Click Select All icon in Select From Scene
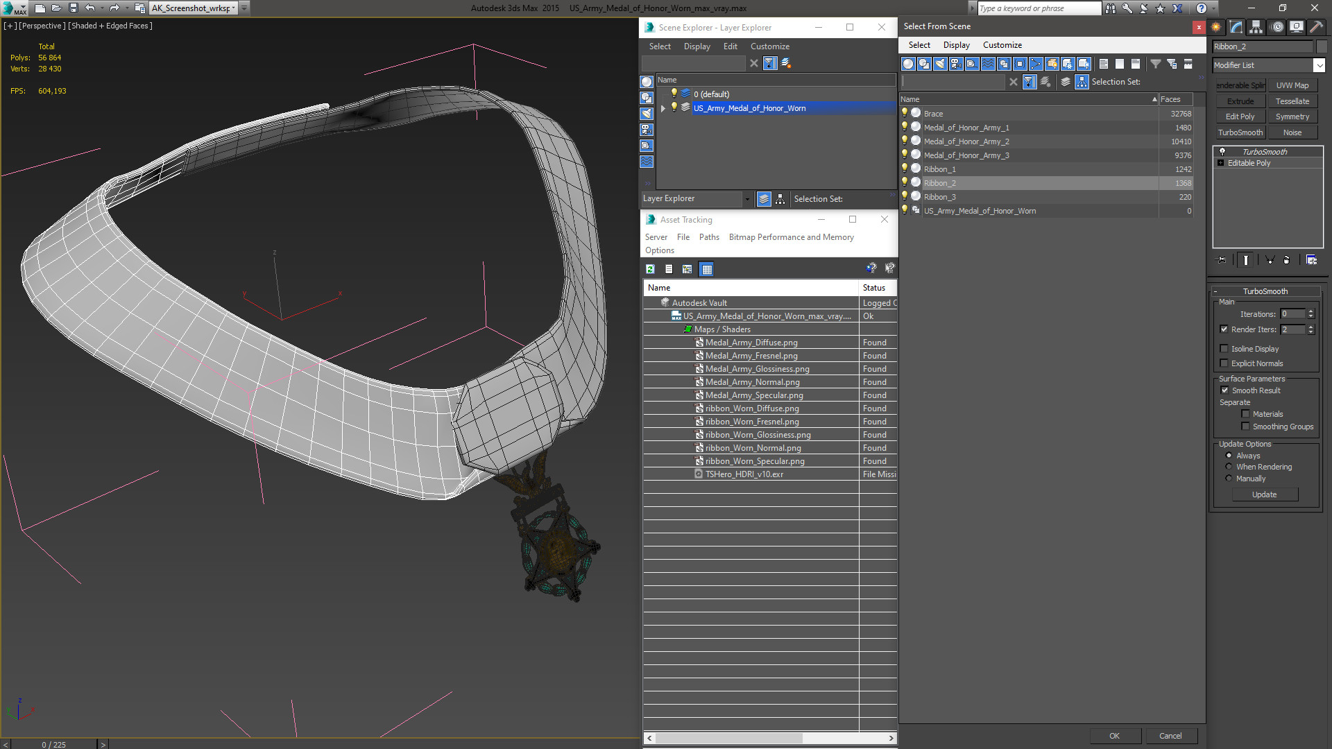The width and height of the screenshot is (1332, 749). click(x=1104, y=64)
